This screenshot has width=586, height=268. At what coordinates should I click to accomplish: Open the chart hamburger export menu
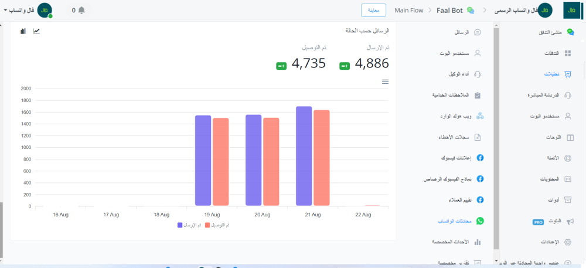(x=385, y=82)
